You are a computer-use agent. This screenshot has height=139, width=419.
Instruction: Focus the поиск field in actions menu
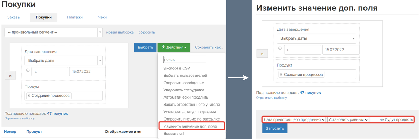[185, 60]
